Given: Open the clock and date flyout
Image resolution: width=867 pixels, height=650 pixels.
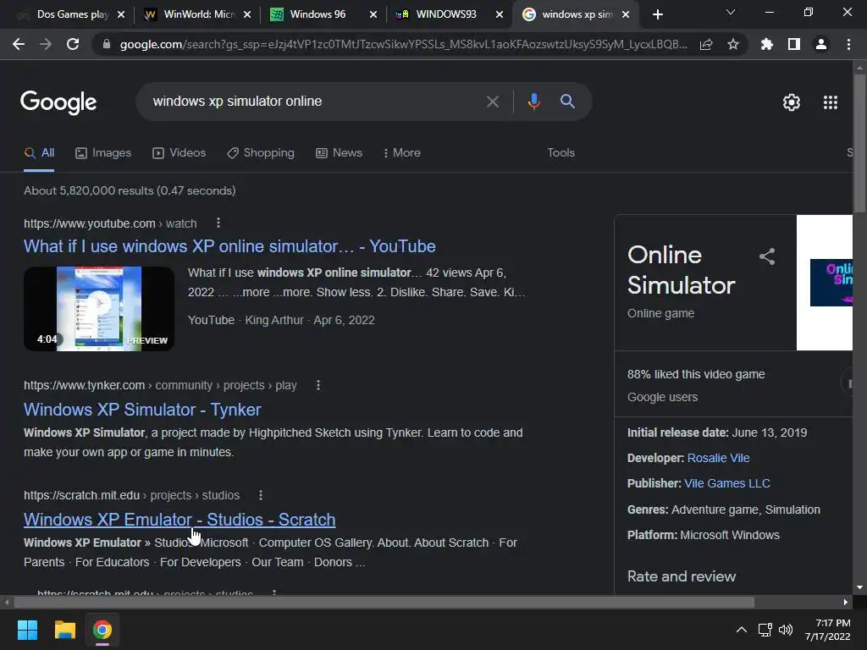Looking at the screenshot, I should click(828, 630).
